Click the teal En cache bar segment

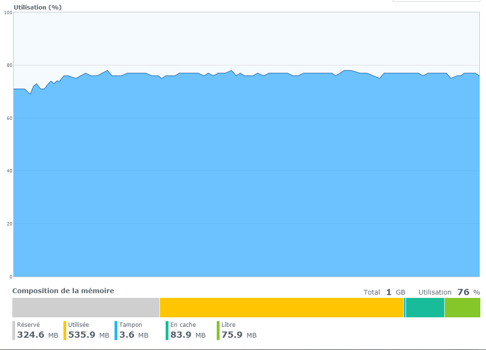425,307
